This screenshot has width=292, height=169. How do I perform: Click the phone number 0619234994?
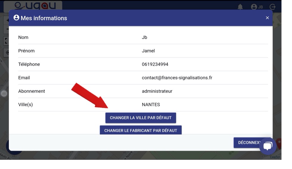pyautogui.click(x=155, y=64)
